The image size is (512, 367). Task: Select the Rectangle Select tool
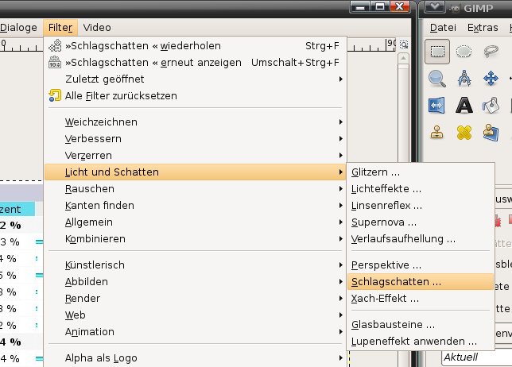click(x=436, y=52)
